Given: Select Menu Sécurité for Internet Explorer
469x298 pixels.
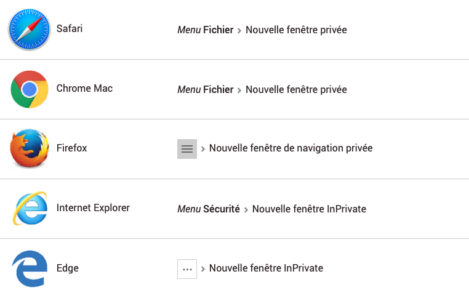Looking at the screenshot, I should (209, 209).
